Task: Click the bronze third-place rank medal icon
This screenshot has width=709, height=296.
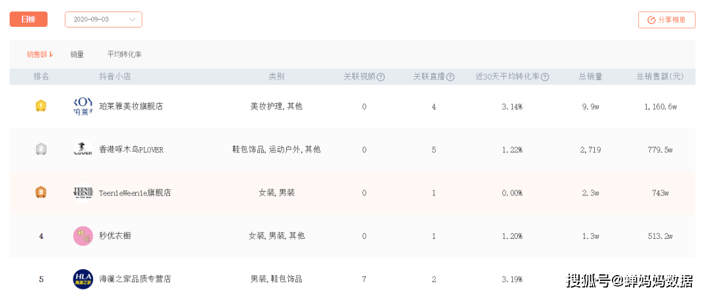Action: click(41, 192)
